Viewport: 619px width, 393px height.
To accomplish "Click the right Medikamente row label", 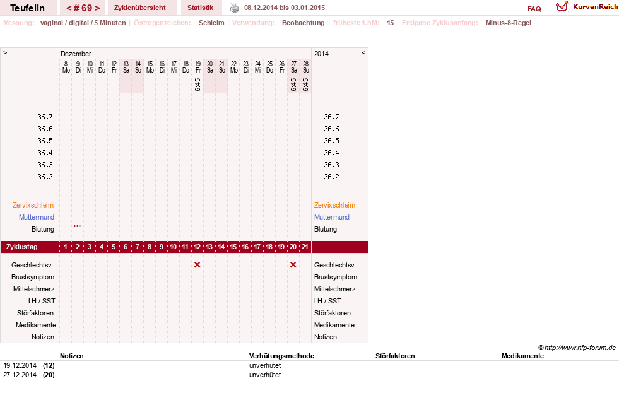I will pyautogui.click(x=334, y=325).
